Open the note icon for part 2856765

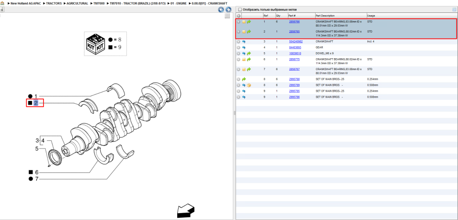(x=244, y=32)
